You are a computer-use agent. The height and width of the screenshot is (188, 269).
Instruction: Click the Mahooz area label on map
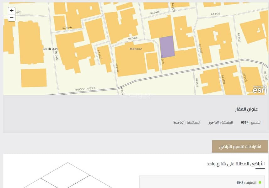click(x=136, y=49)
